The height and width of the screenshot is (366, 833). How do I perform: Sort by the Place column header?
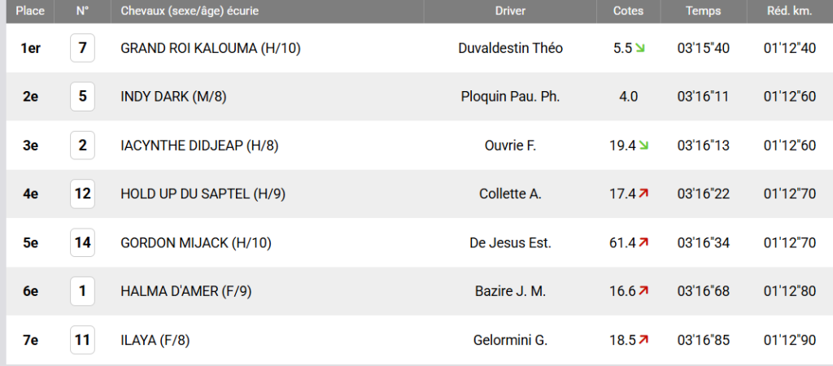(x=30, y=11)
